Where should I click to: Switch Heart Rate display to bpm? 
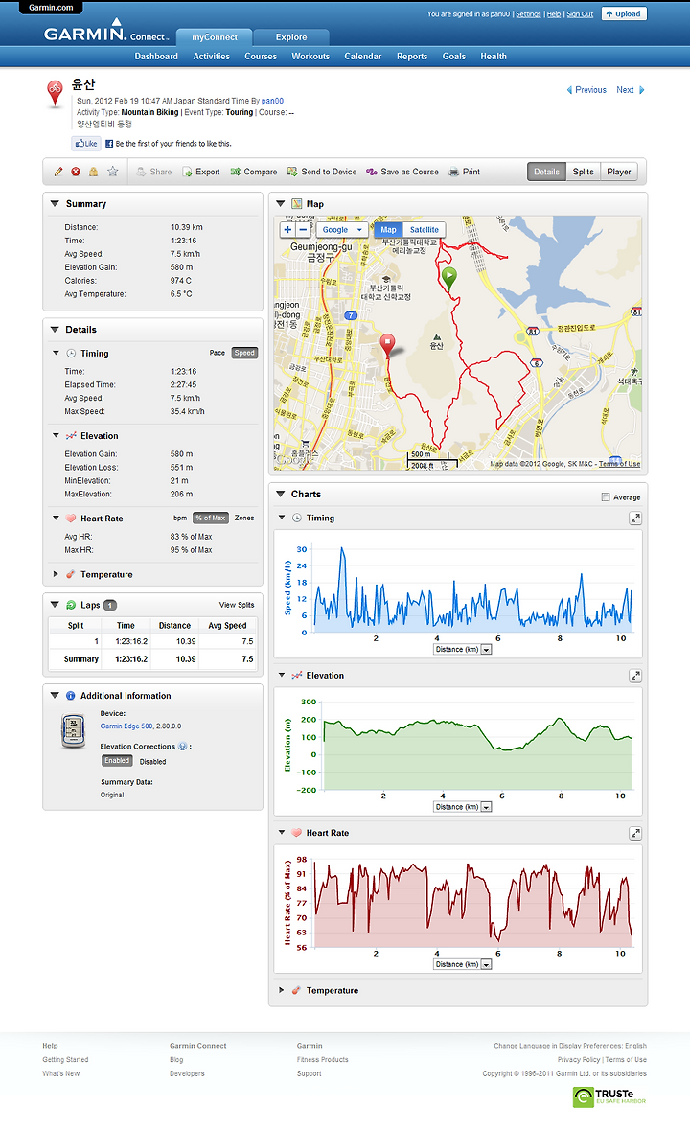[x=180, y=519]
